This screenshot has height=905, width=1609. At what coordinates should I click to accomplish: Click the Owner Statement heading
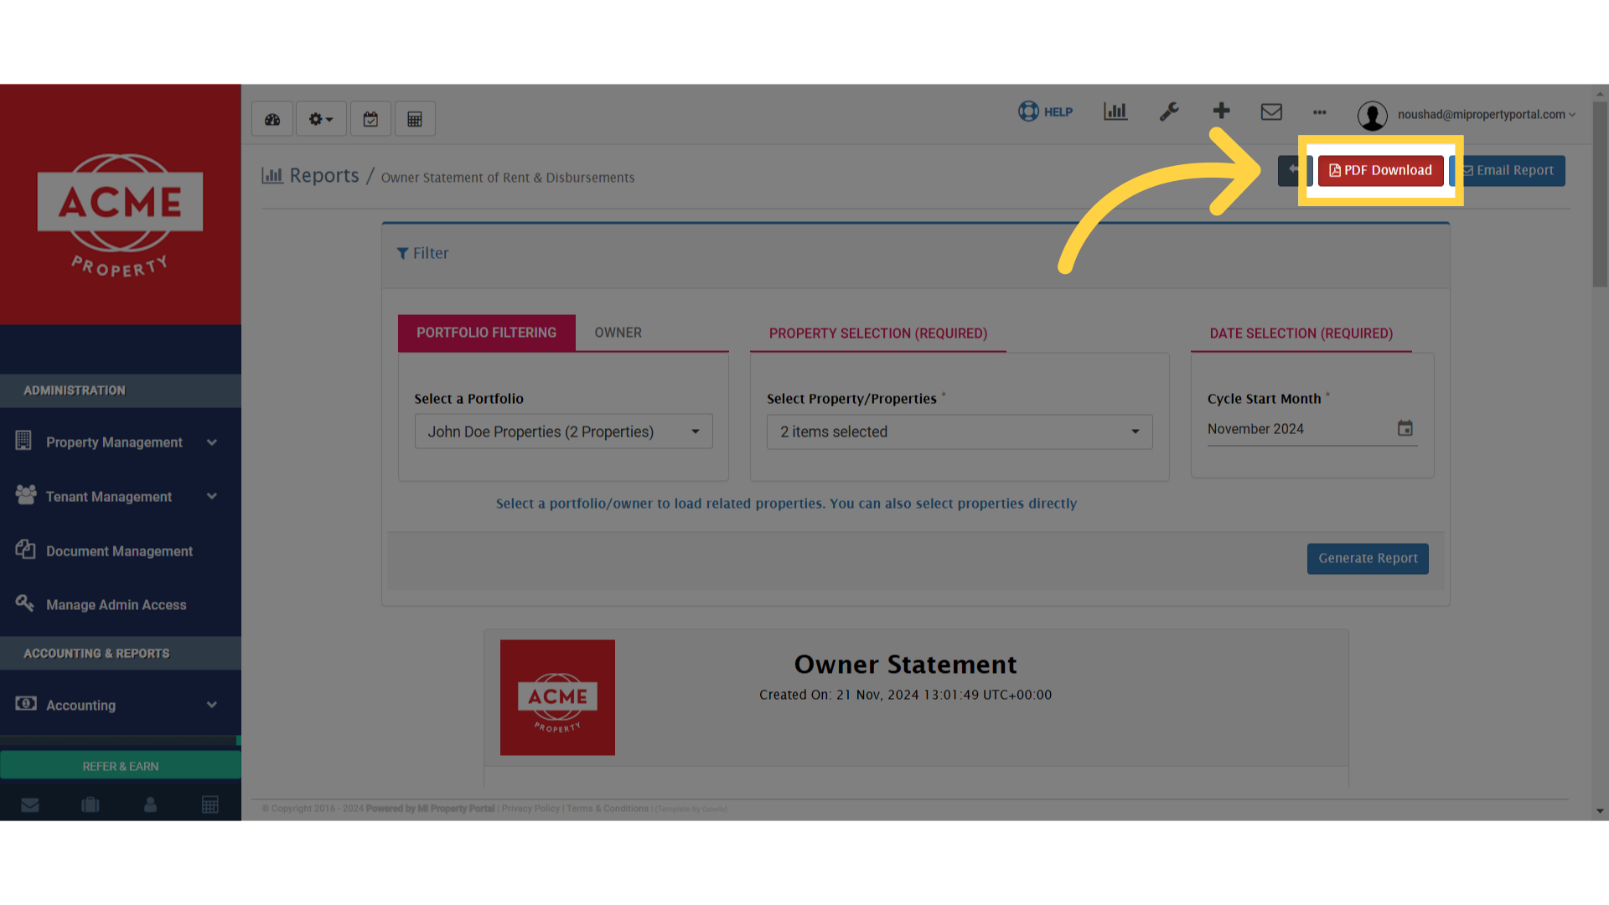(905, 665)
